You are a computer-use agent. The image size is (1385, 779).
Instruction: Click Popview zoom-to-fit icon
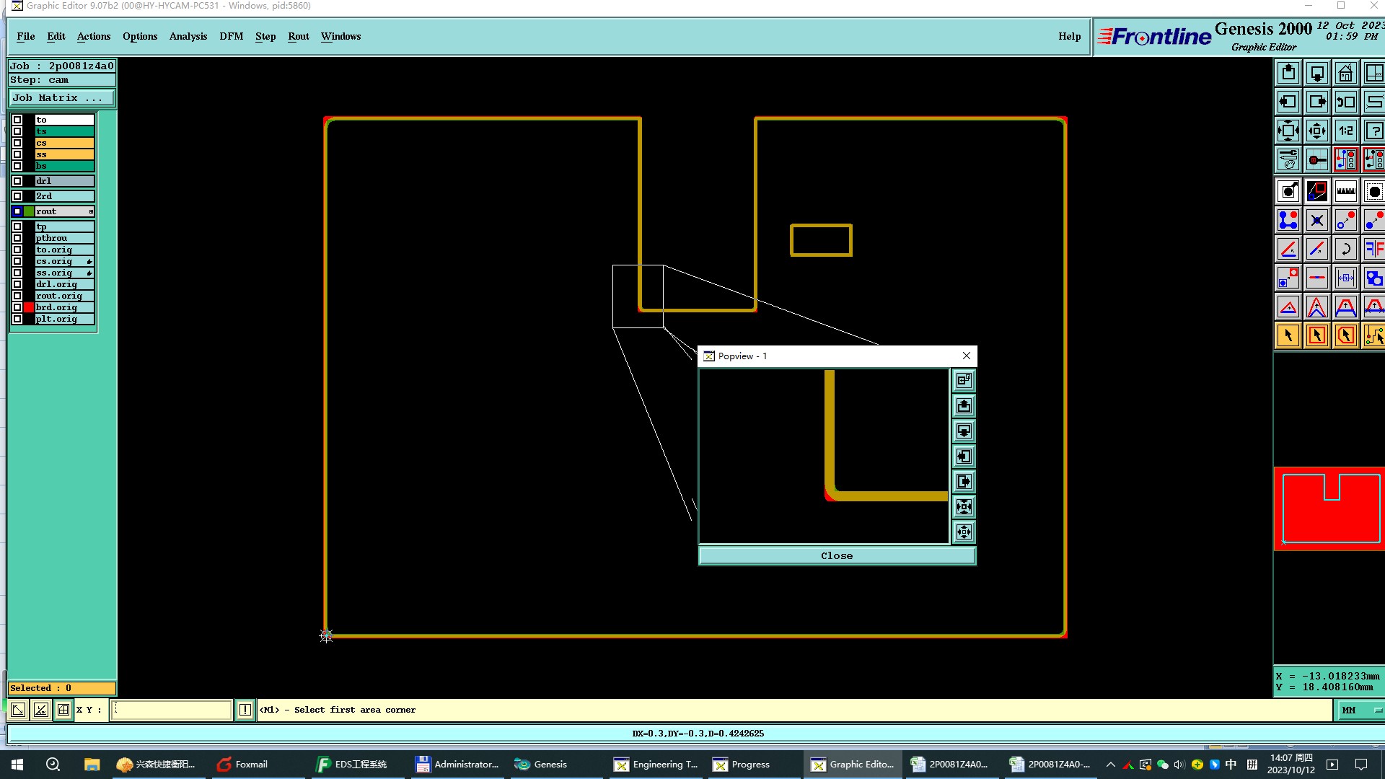(x=964, y=507)
